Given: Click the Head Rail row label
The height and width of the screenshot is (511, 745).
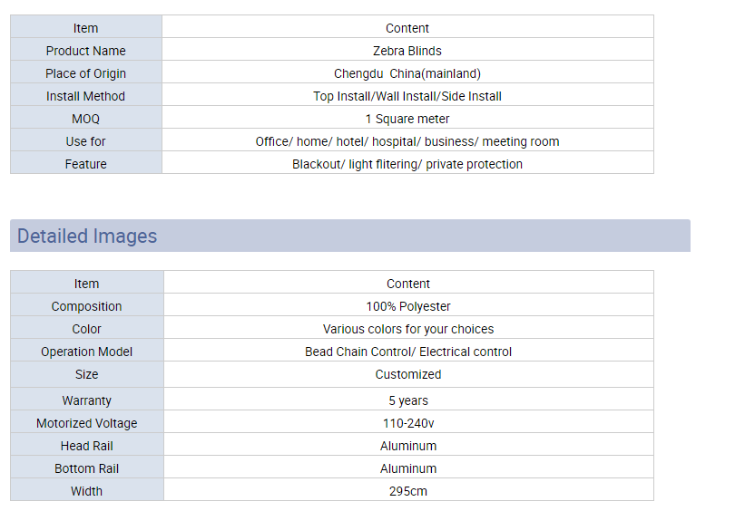Looking at the screenshot, I should pos(87,446).
